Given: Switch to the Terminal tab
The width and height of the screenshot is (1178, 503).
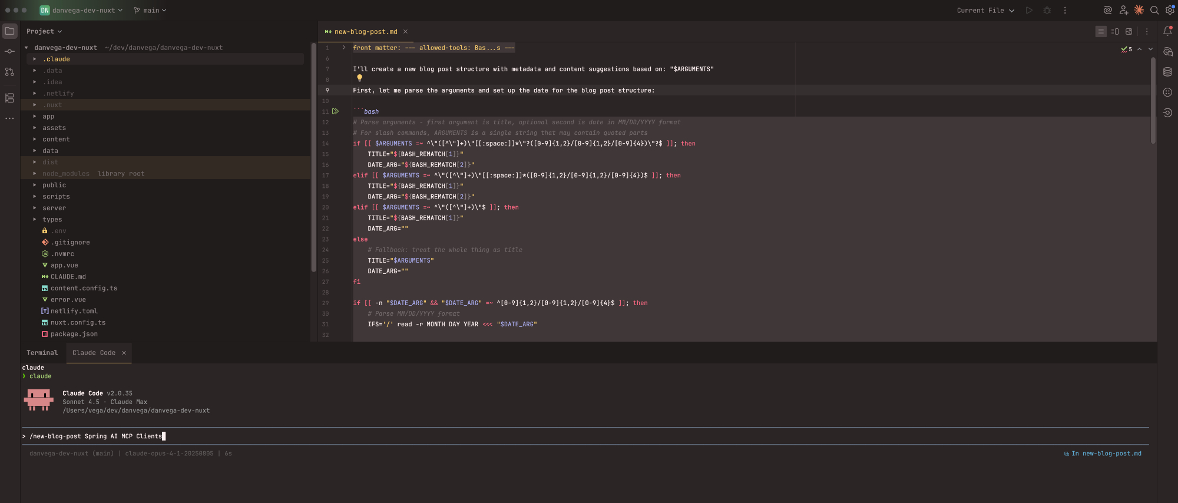Looking at the screenshot, I should pos(42,353).
